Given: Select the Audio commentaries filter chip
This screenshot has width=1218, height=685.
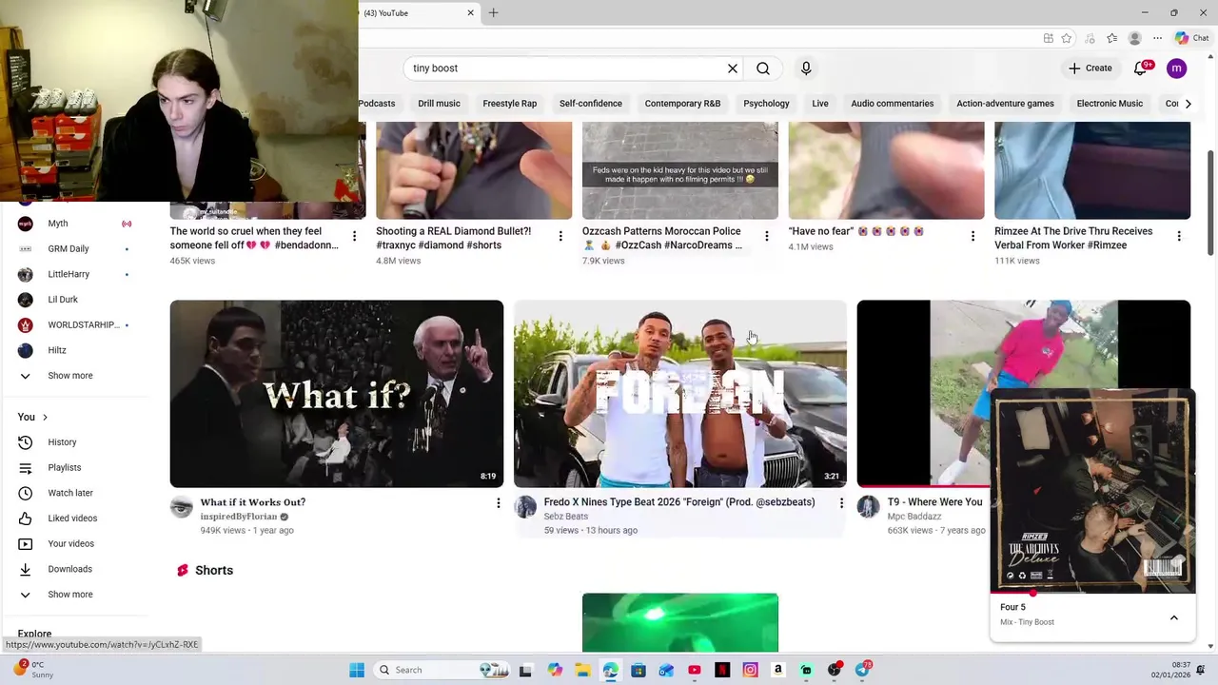Looking at the screenshot, I should tap(893, 104).
